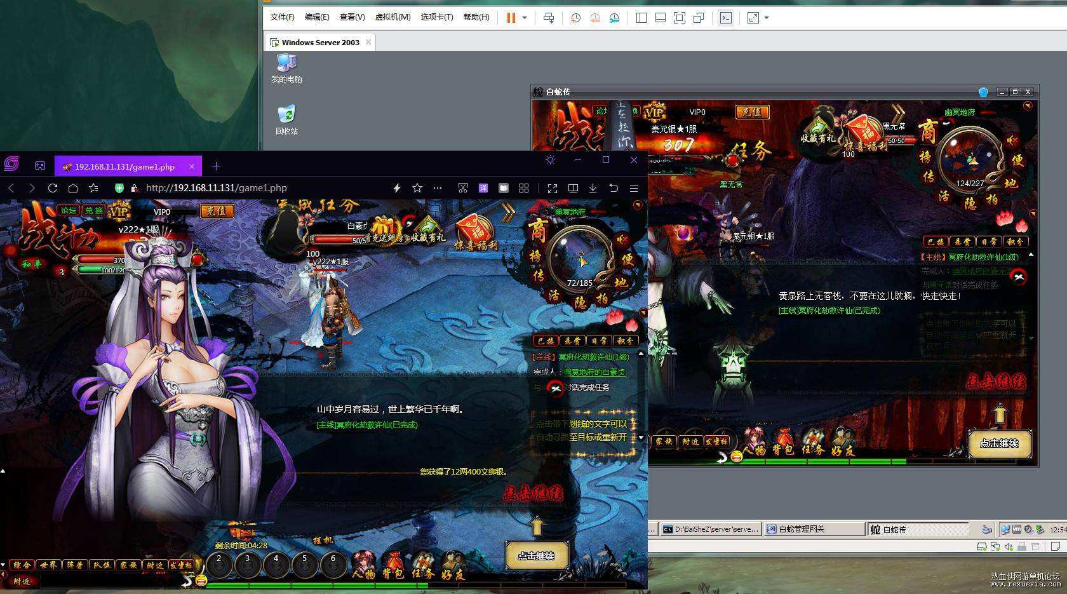This screenshot has height=594, width=1067.
Task: Open 选项卡(T) menu in VMware
Action: tap(437, 17)
